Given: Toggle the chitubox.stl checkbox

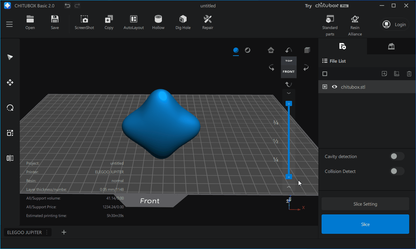Looking at the screenshot, I should (x=325, y=87).
